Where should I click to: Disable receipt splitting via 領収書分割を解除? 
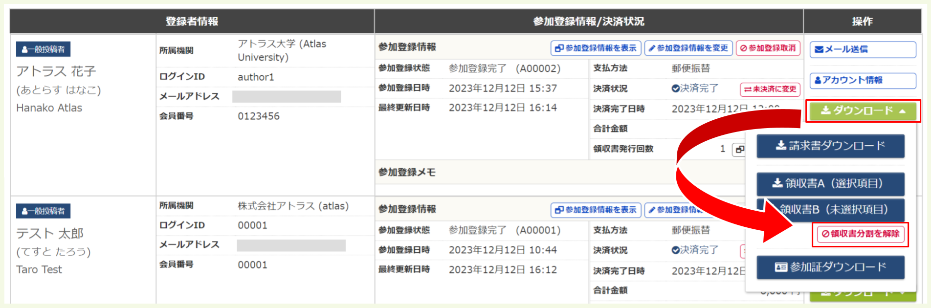point(860,235)
